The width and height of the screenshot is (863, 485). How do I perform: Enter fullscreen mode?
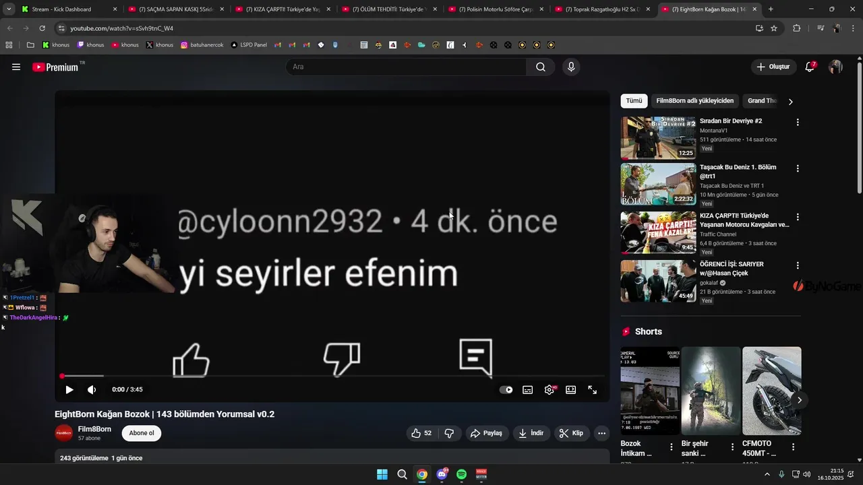[593, 389]
